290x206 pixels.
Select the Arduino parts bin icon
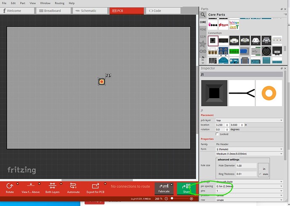(x=203, y=51)
